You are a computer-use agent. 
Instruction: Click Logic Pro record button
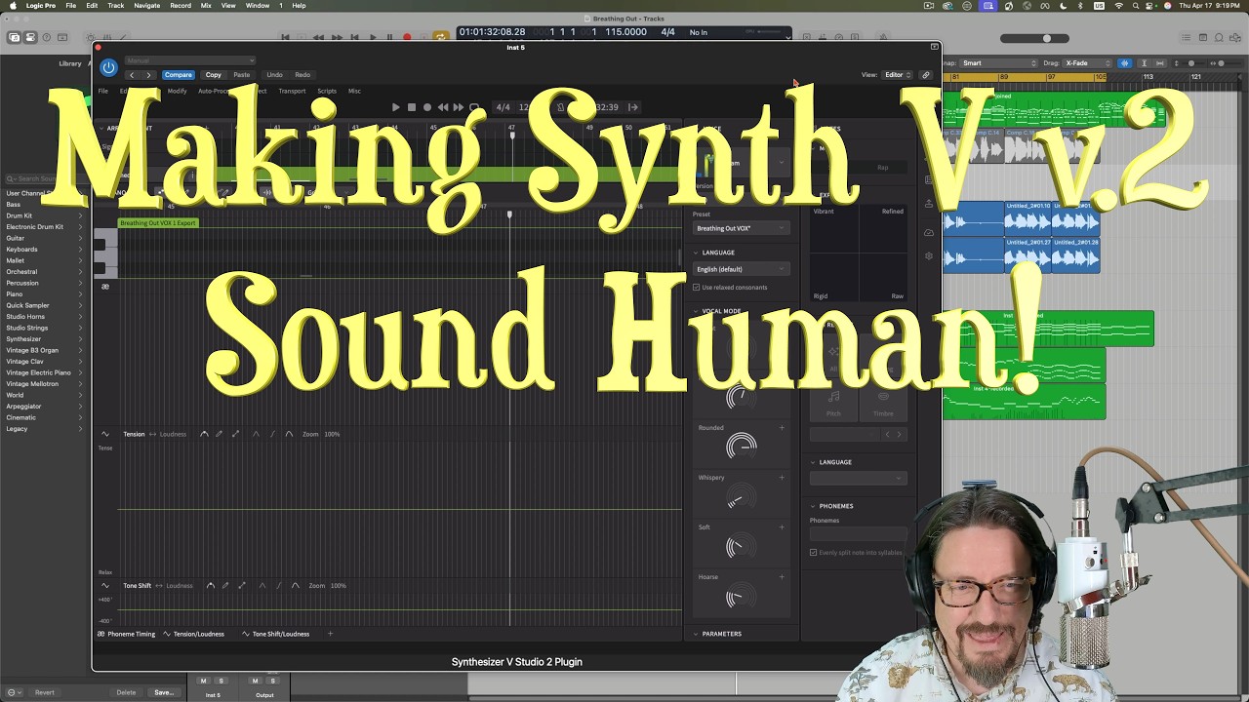407,38
